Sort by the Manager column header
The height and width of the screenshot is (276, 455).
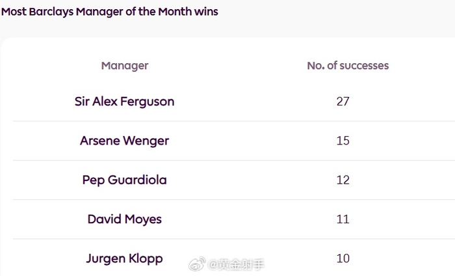click(x=125, y=66)
